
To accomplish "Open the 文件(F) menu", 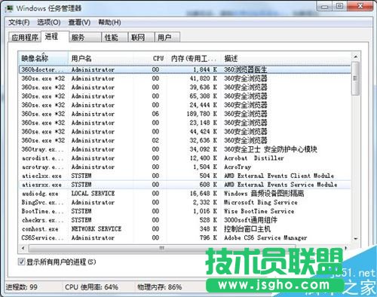I will pos(19,23).
